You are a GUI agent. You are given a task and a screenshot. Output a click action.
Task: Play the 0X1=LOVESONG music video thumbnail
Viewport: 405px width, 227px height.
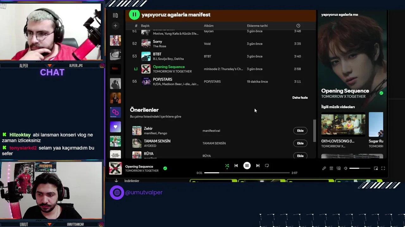pyautogui.click(x=343, y=125)
